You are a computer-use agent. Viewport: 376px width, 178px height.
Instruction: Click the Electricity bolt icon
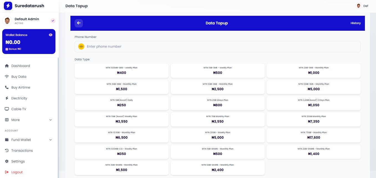pyautogui.click(x=7, y=98)
